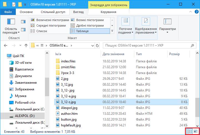
Task: Click the search magnifier icon
Action: (x=192, y=45)
